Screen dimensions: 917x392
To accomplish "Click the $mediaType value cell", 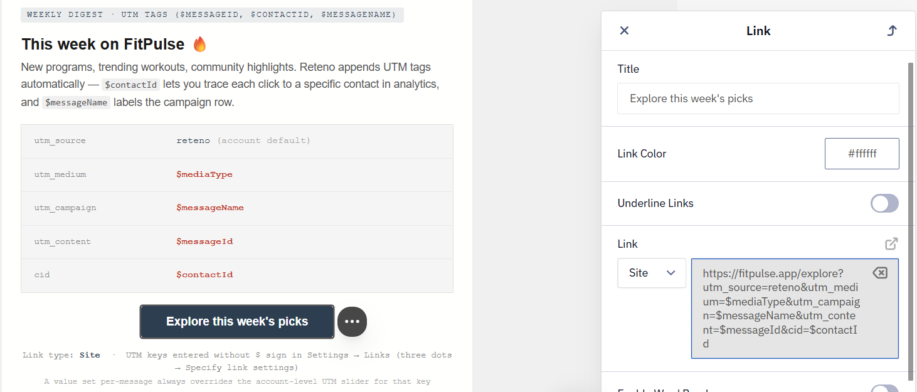I will (x=204, y=174).
